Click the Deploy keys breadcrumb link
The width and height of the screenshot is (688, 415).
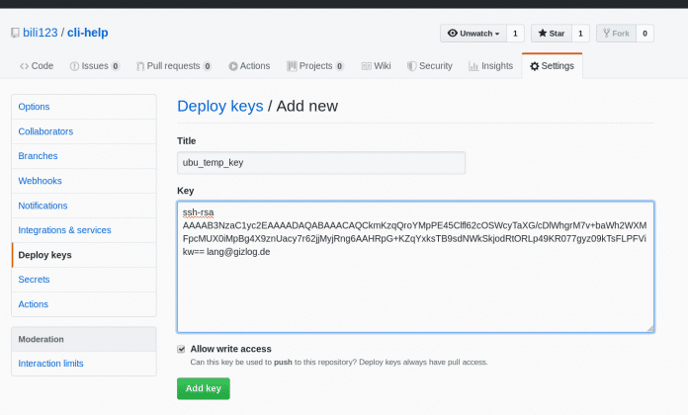point(219,106)
